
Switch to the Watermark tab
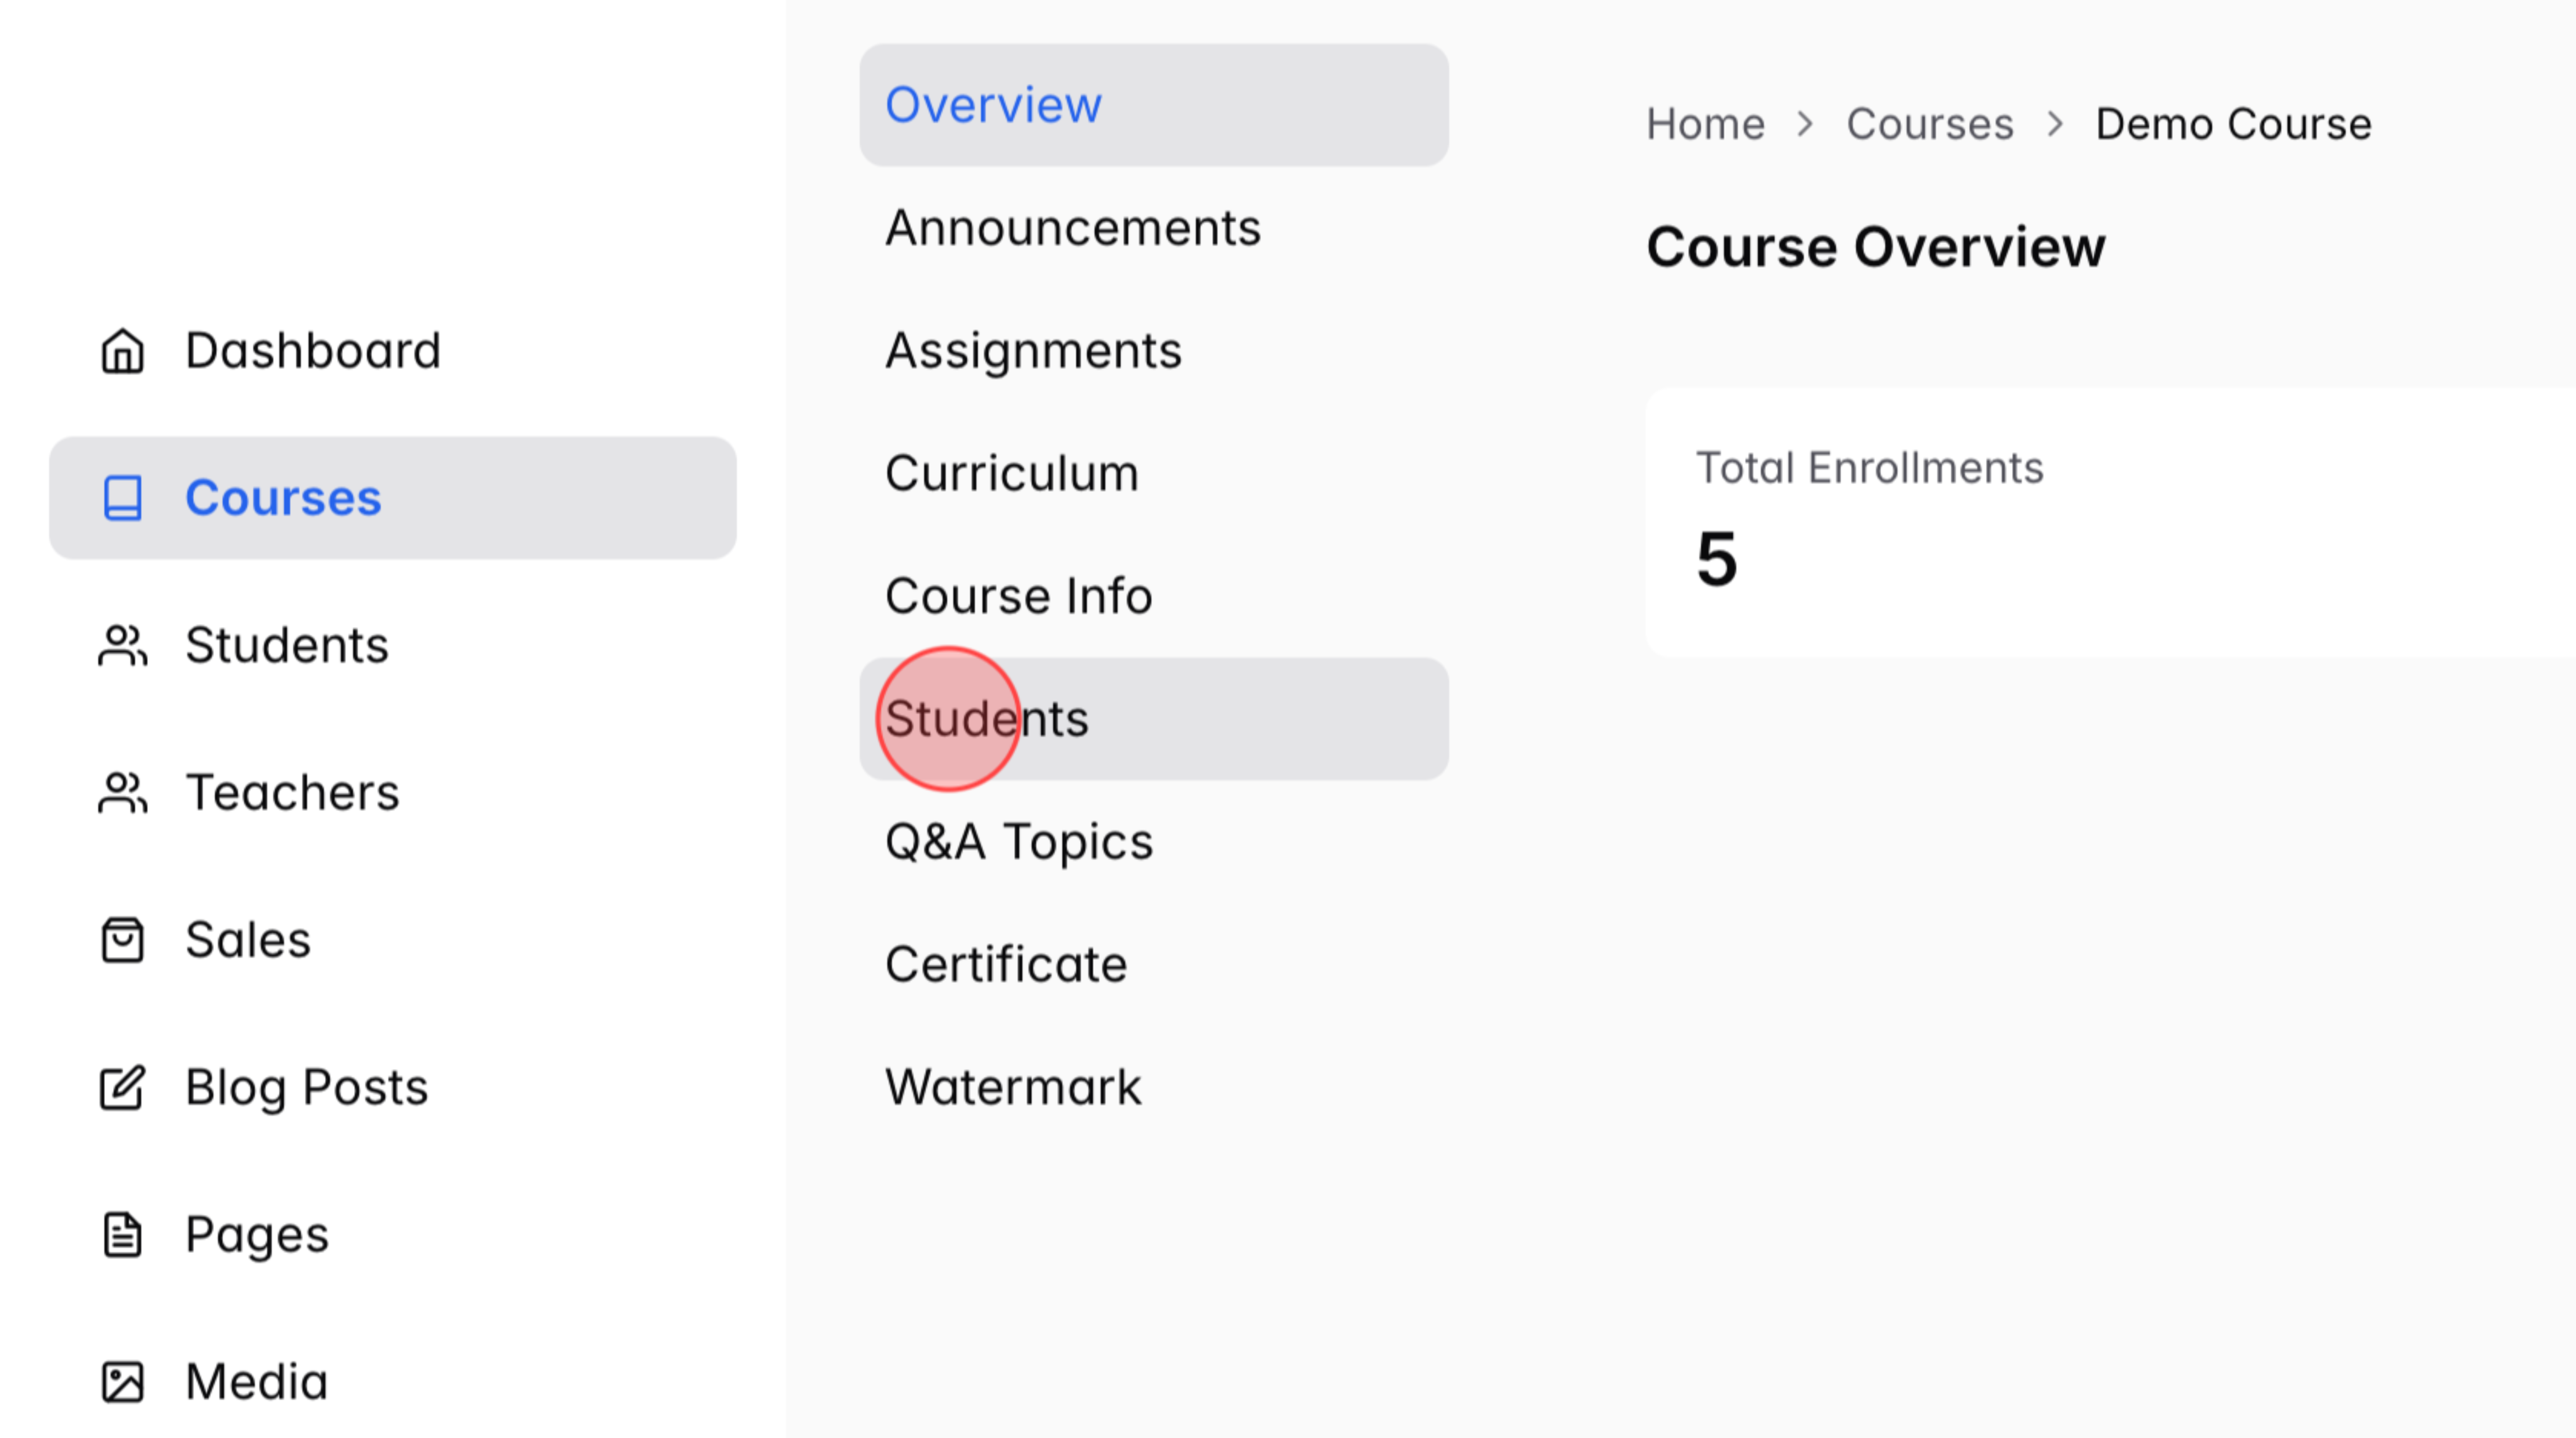1012,1086
